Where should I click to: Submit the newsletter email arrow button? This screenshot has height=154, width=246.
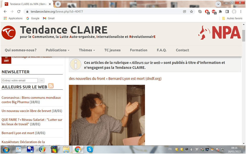point(41,80)
